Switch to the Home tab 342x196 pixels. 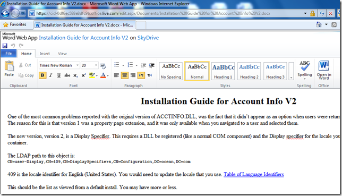click(27, 54)
